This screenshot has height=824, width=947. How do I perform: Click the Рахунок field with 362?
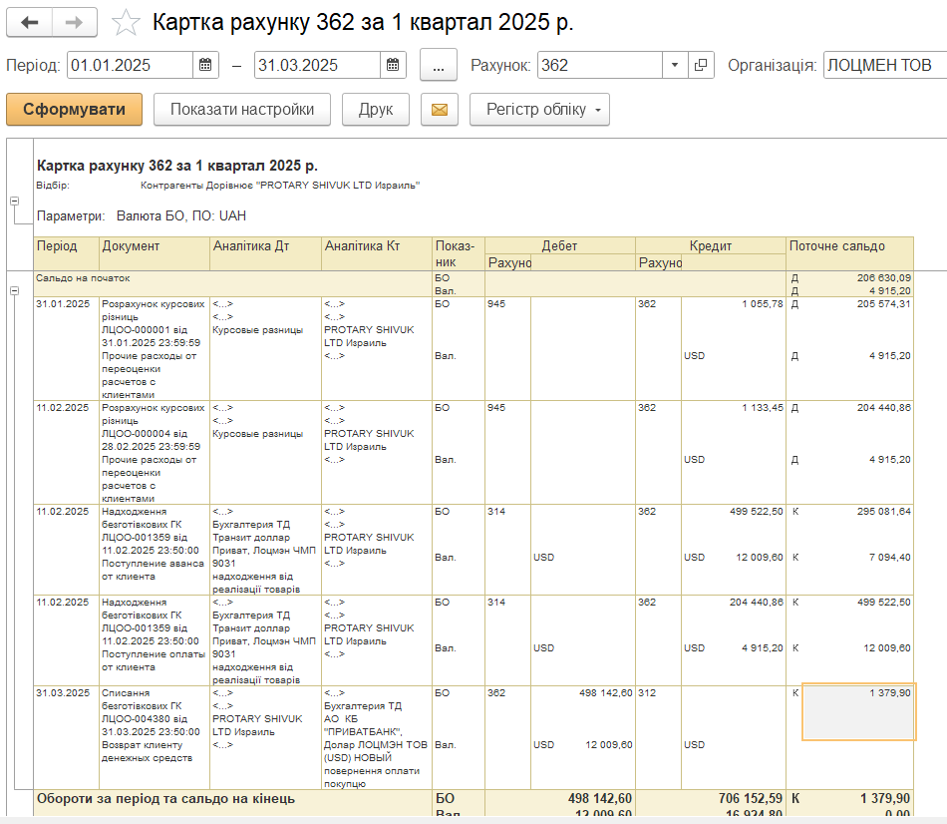[x=600, y=65]
